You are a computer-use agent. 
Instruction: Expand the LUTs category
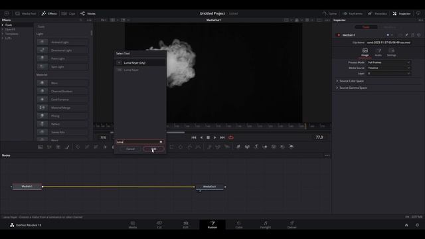tap(3, 39)
